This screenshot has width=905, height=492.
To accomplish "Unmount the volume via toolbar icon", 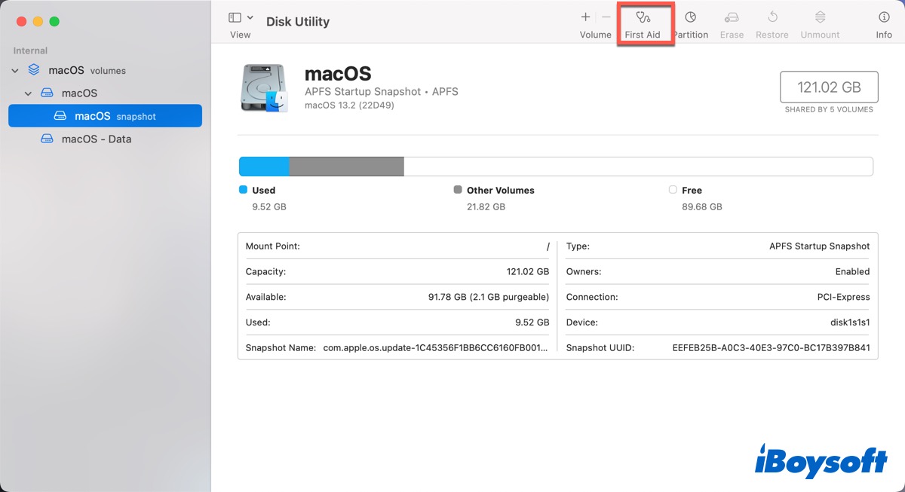I will (820, 18).
